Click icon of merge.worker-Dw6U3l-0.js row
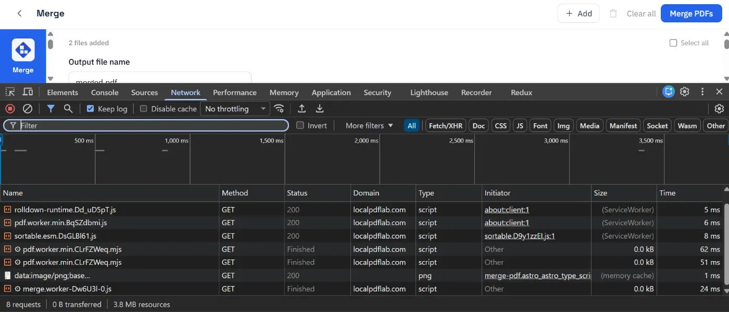Image resolution: width=729 pixels, height=312 pixels. (x=7, y=289)
